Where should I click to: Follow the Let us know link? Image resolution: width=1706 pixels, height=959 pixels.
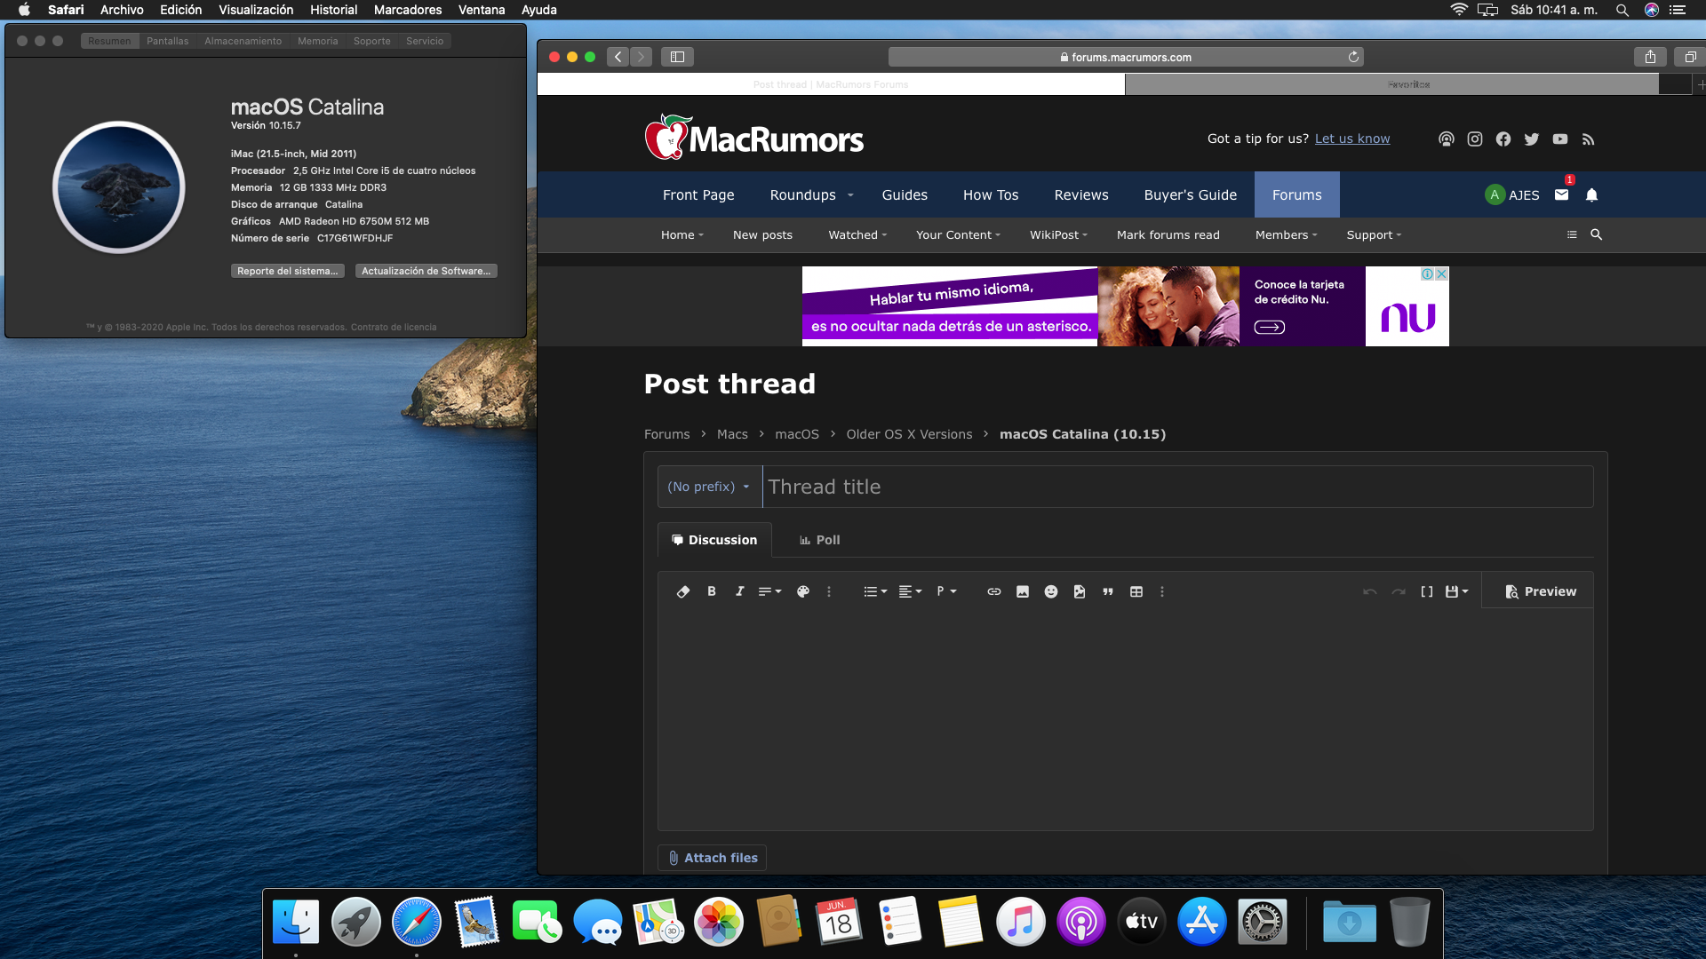tap(1351, 139)
